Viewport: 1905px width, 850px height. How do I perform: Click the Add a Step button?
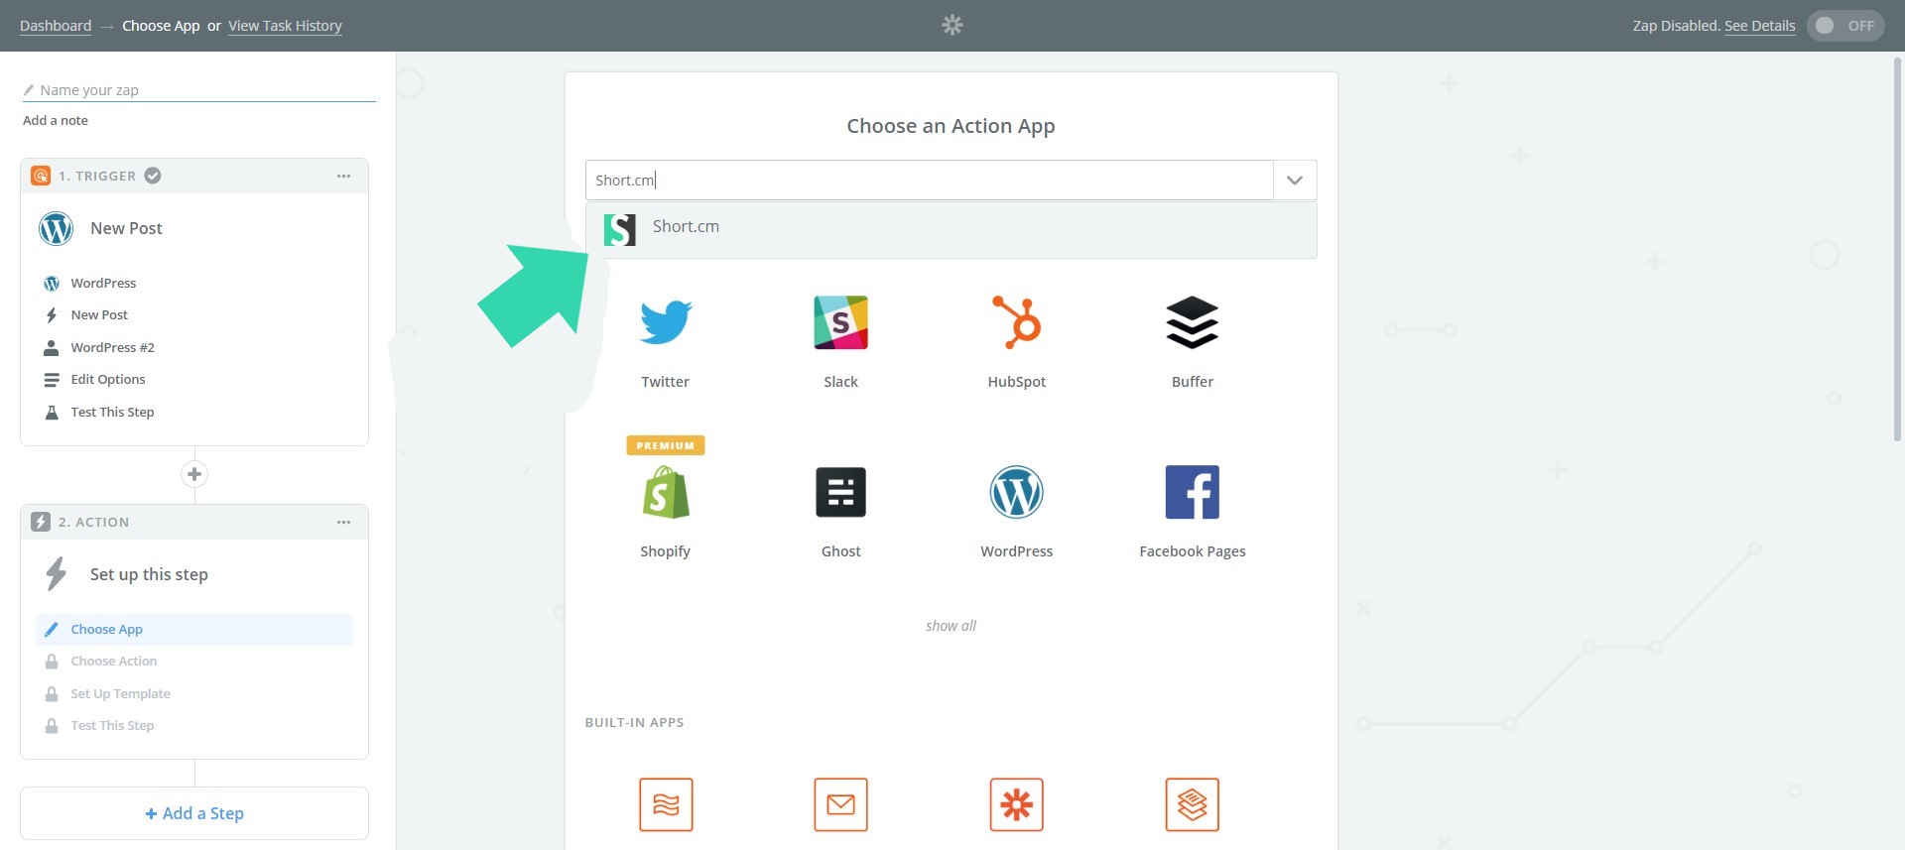pyautogui.click(x=194, y=813)
